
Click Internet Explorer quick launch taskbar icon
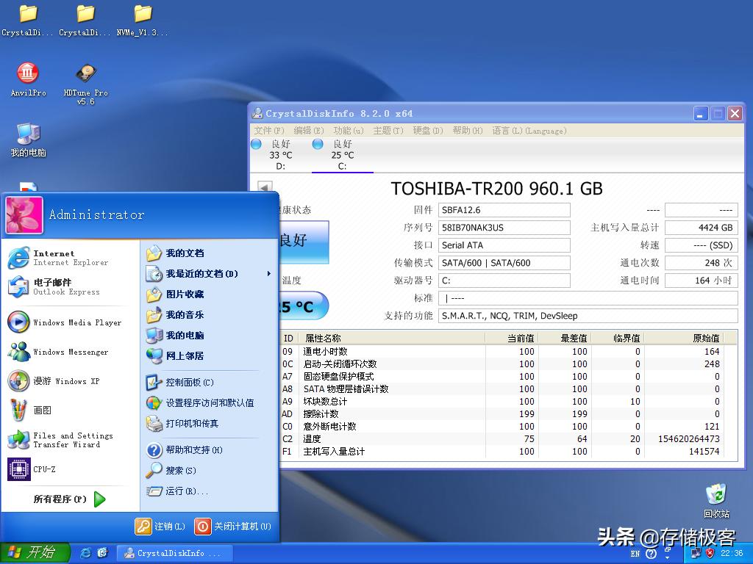click(x=86, y=553)
